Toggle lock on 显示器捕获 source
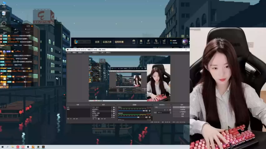This screenshot has width=266, height=149. point(114,115)
